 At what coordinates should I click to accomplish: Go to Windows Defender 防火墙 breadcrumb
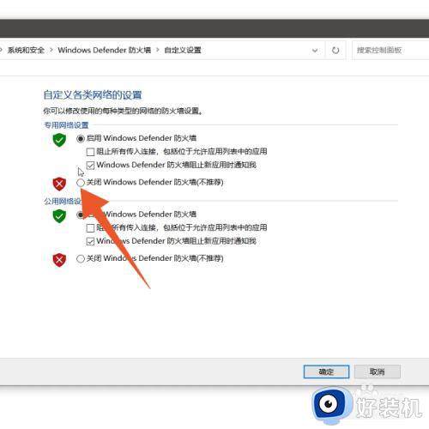(105, 51)
